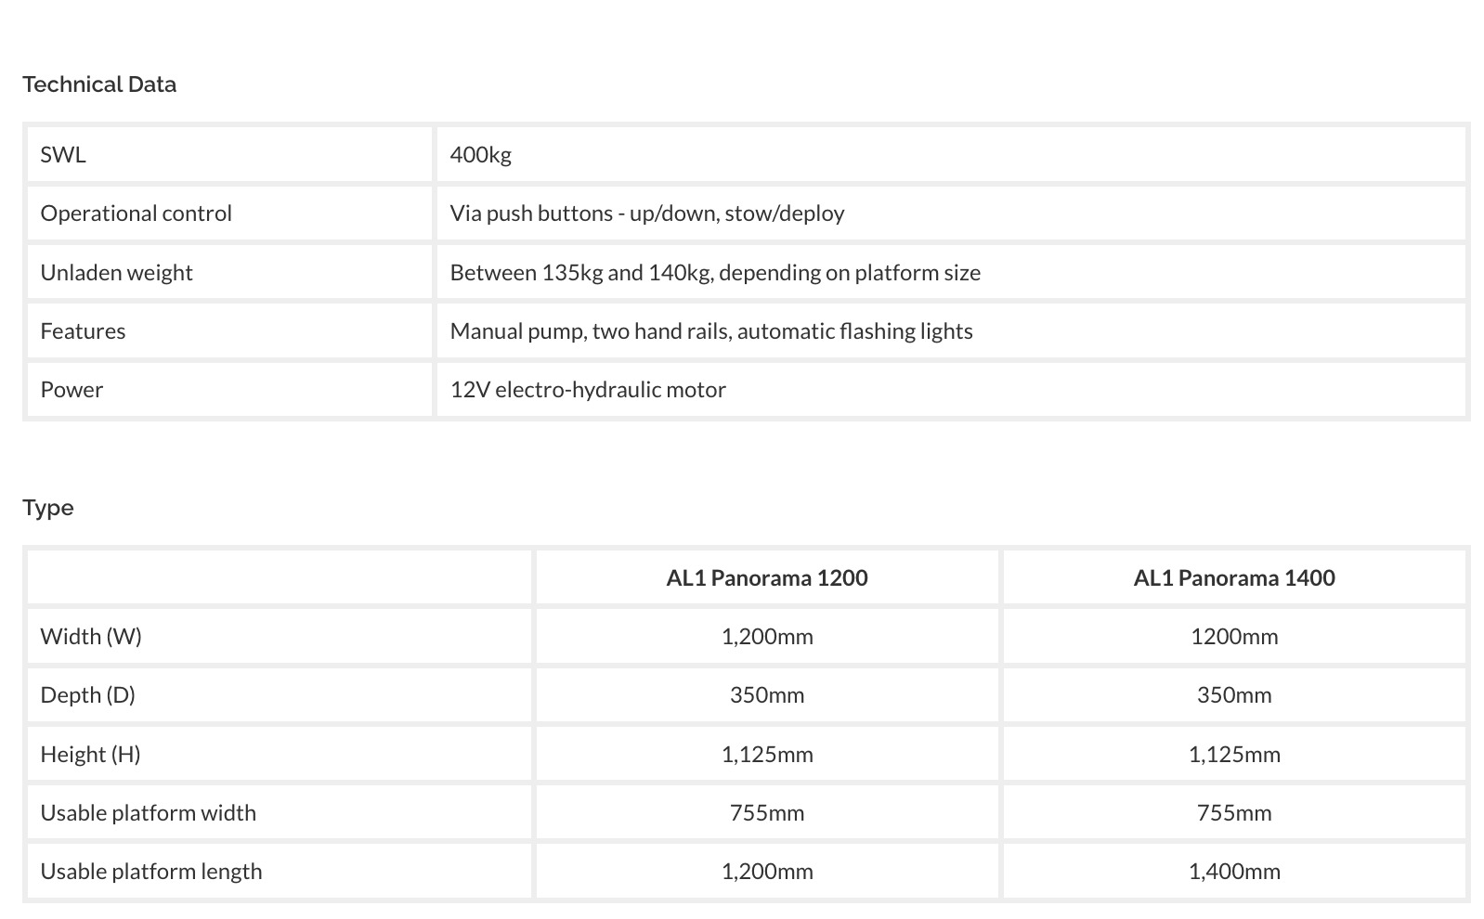Select the Power row label
Viewport: 1484px width, 919px height.
pos(72,390)
